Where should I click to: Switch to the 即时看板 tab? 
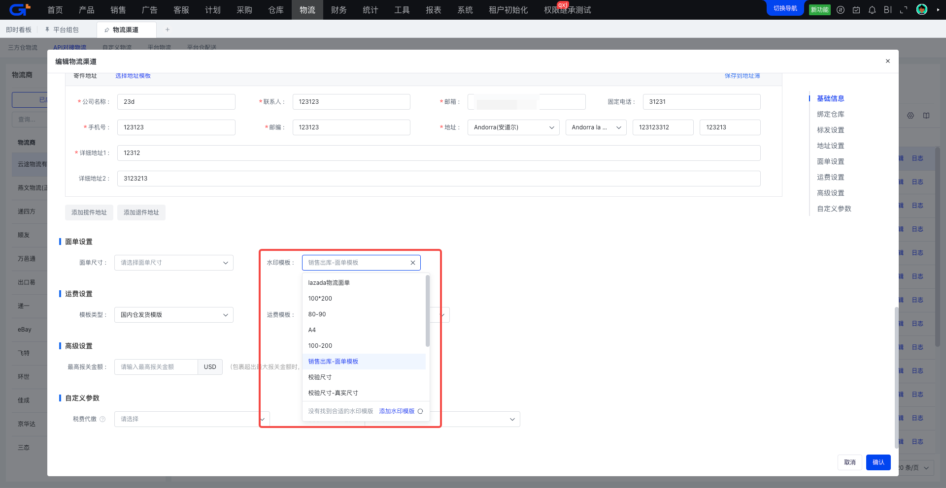pos(19,30)
